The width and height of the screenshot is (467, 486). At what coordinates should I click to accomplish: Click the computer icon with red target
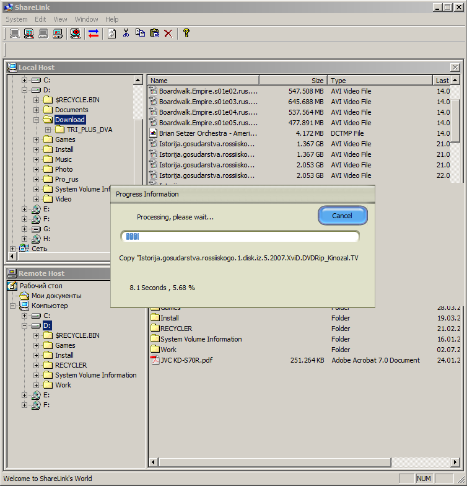click(x=76, y=33)
